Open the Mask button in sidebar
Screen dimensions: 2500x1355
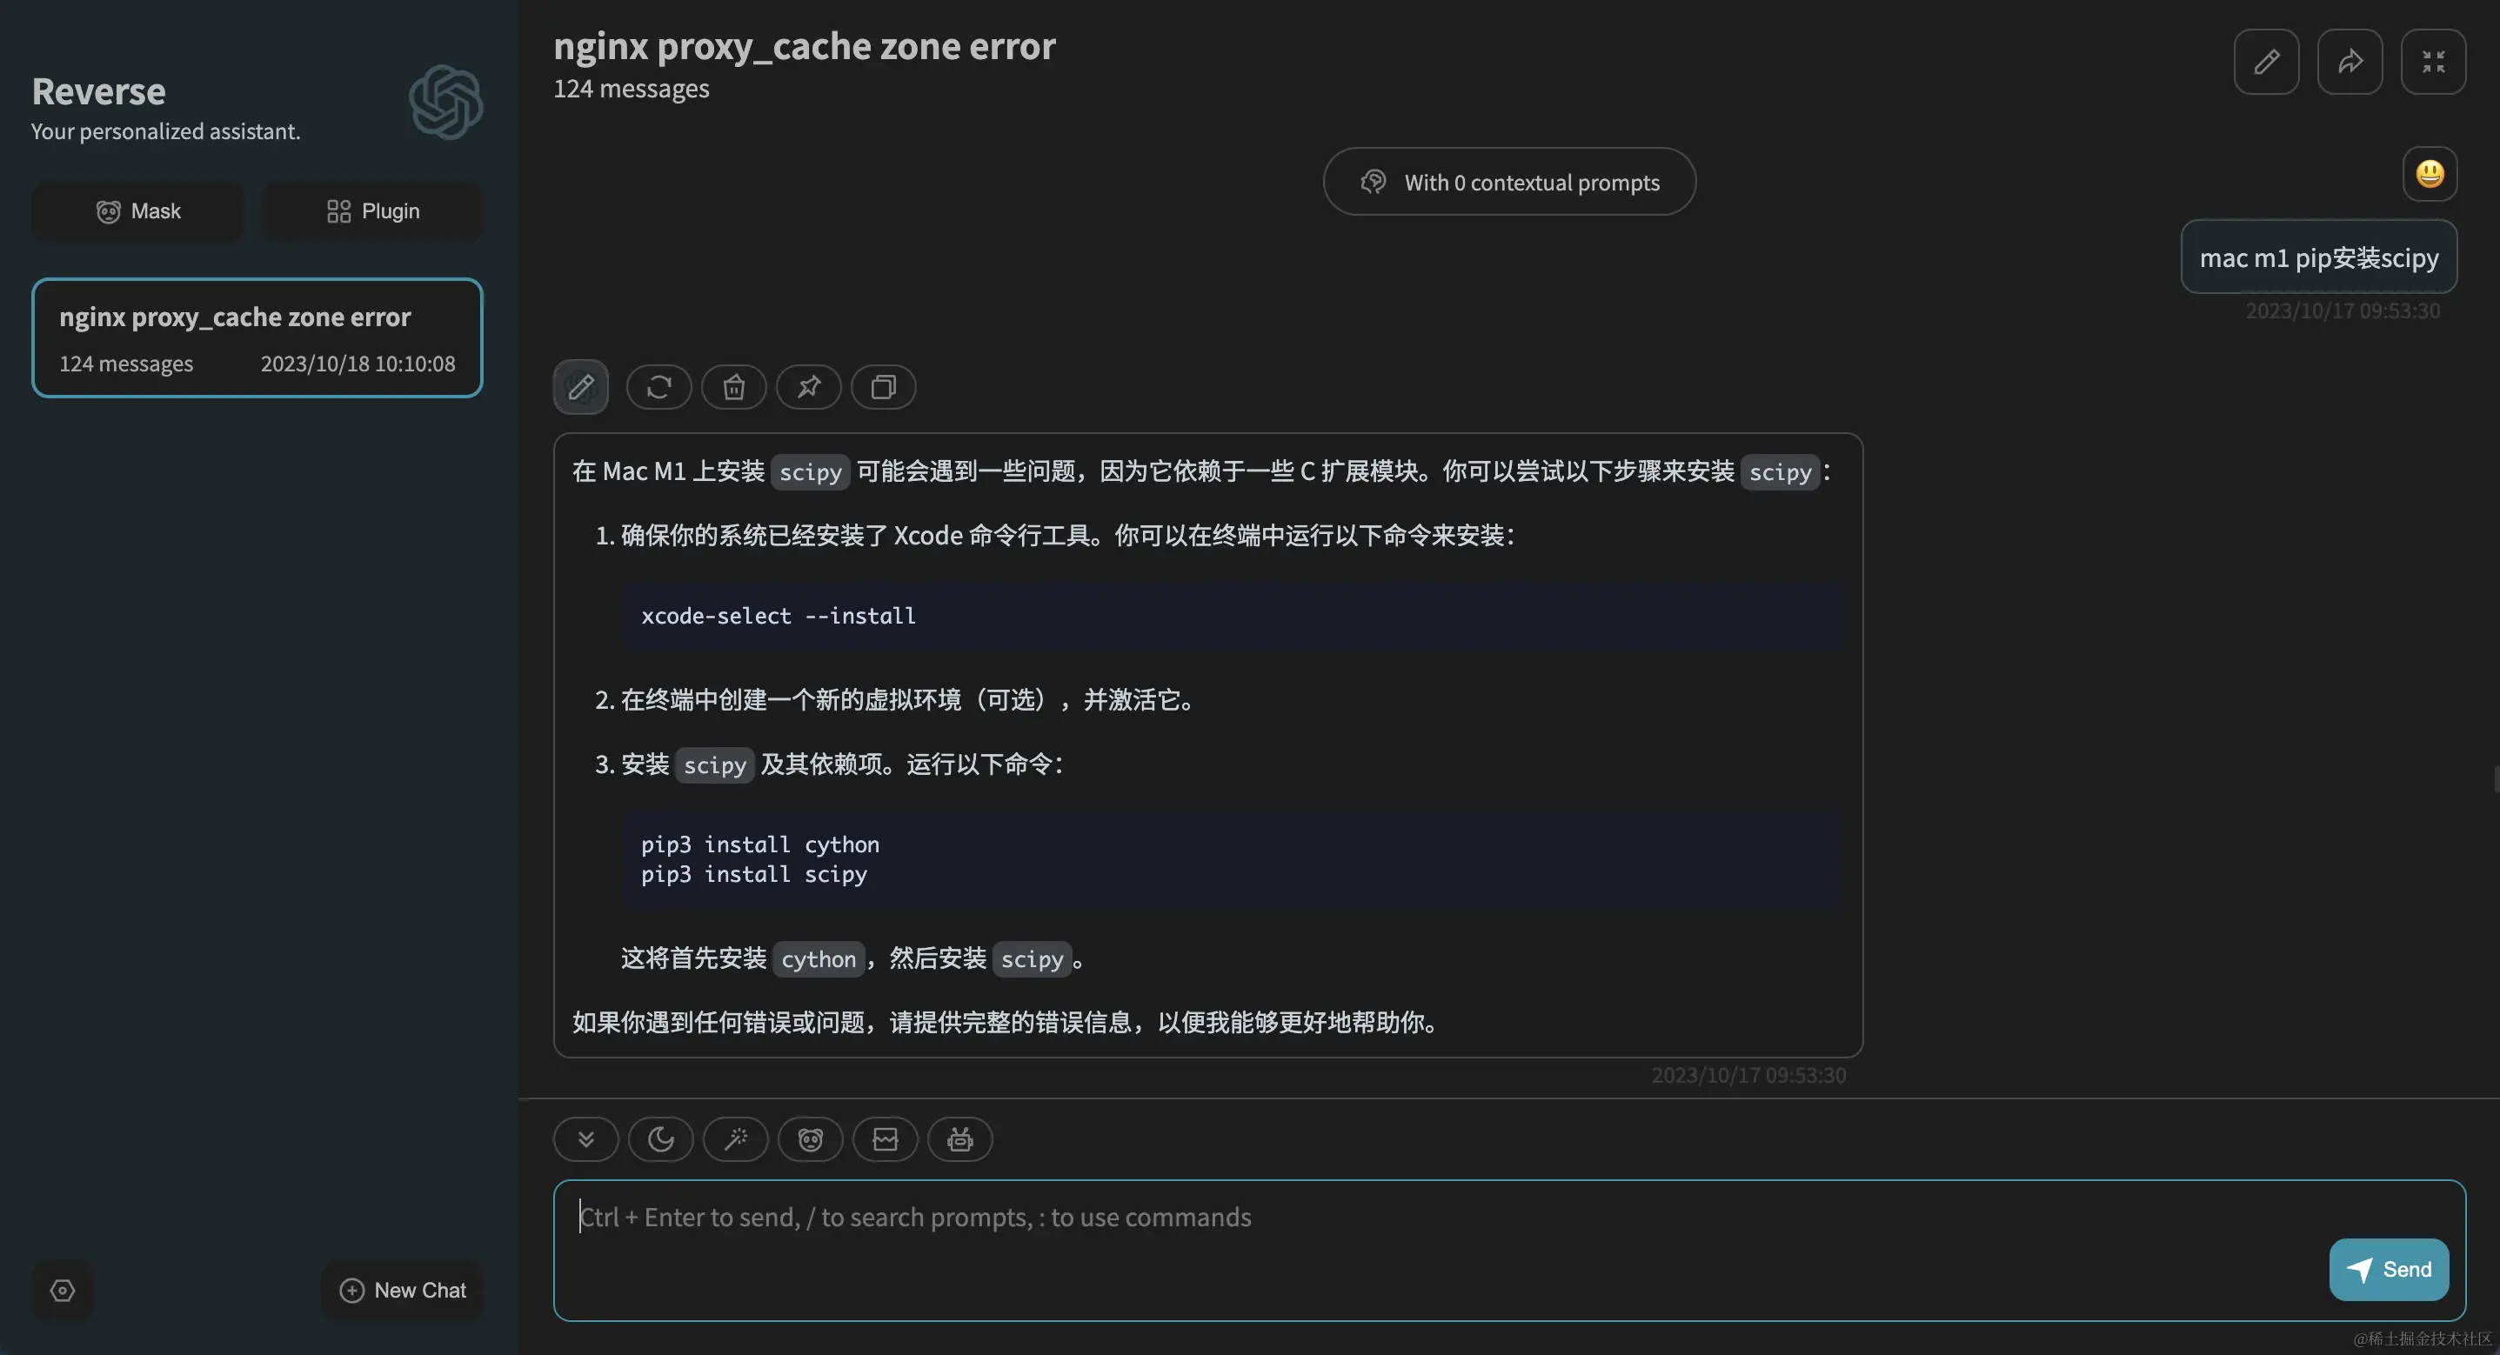[x=137, y=211]
